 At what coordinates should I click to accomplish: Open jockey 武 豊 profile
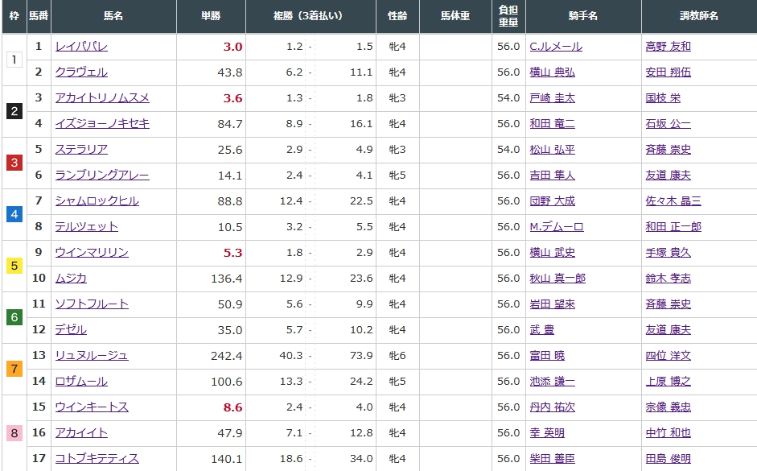541,330
